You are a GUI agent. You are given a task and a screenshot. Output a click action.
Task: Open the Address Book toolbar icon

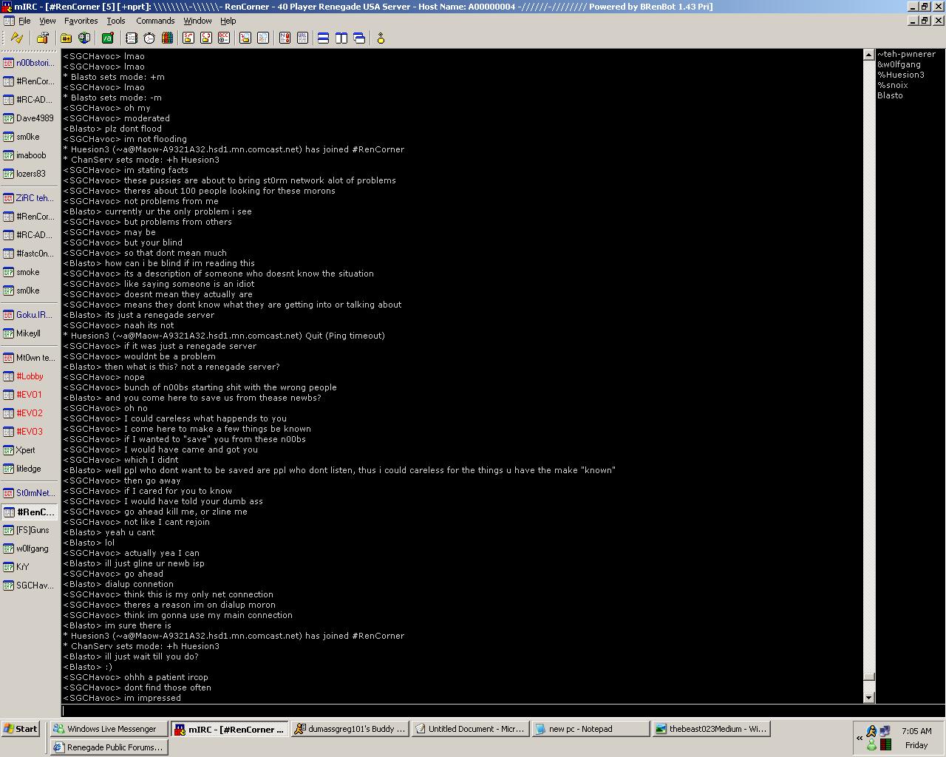[131, 38]
